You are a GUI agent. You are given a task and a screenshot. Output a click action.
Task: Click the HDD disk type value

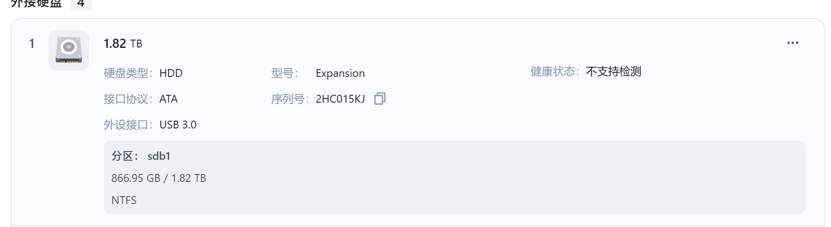[x=171, y=73]
